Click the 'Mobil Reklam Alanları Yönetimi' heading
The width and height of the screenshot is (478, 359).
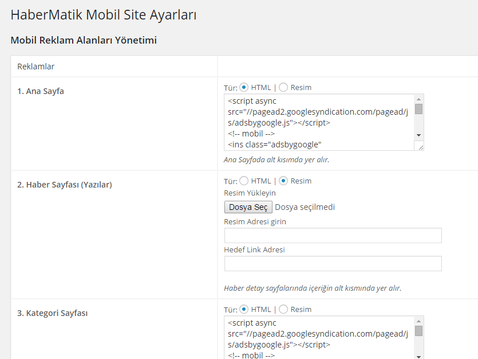pos(84,40)
